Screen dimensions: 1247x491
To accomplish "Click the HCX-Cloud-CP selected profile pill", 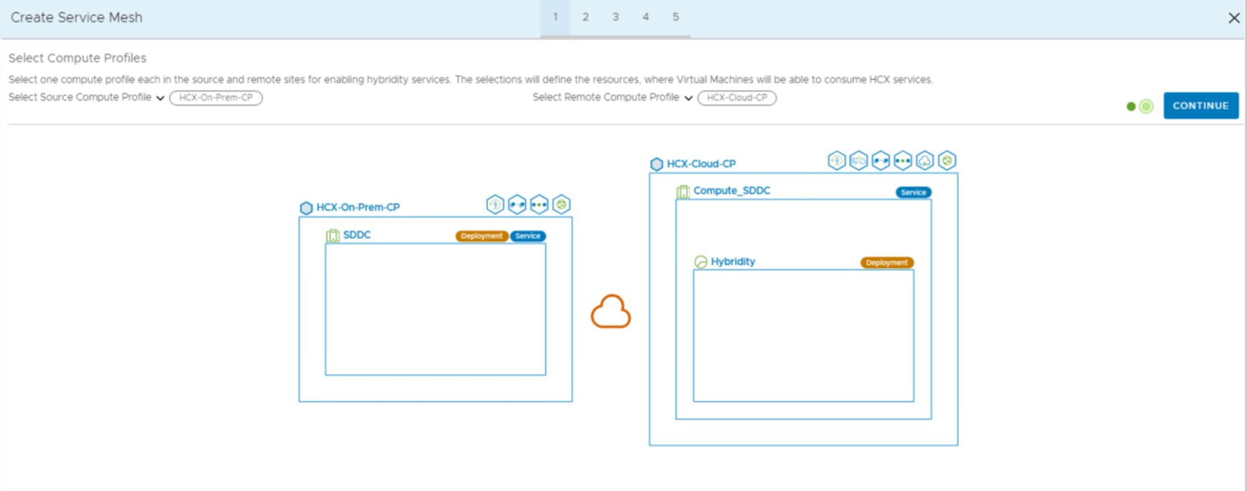I will pyautogui.click(x=737, y=98).
